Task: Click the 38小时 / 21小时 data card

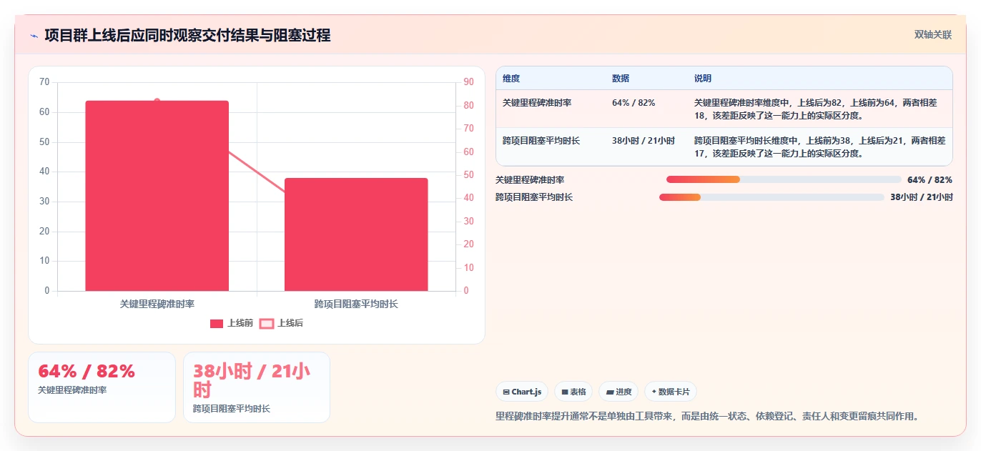Action: [257, 387]
